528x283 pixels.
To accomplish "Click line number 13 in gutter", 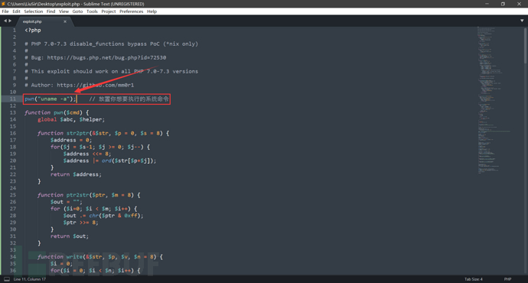I will click(x=13, y=112).
